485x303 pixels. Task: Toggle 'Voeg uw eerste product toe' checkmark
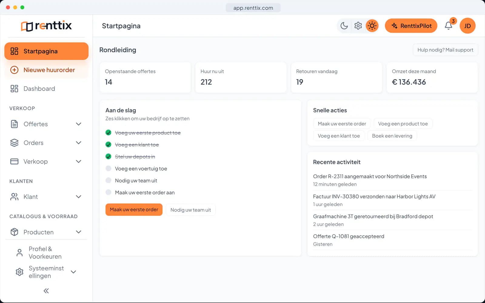108,132
